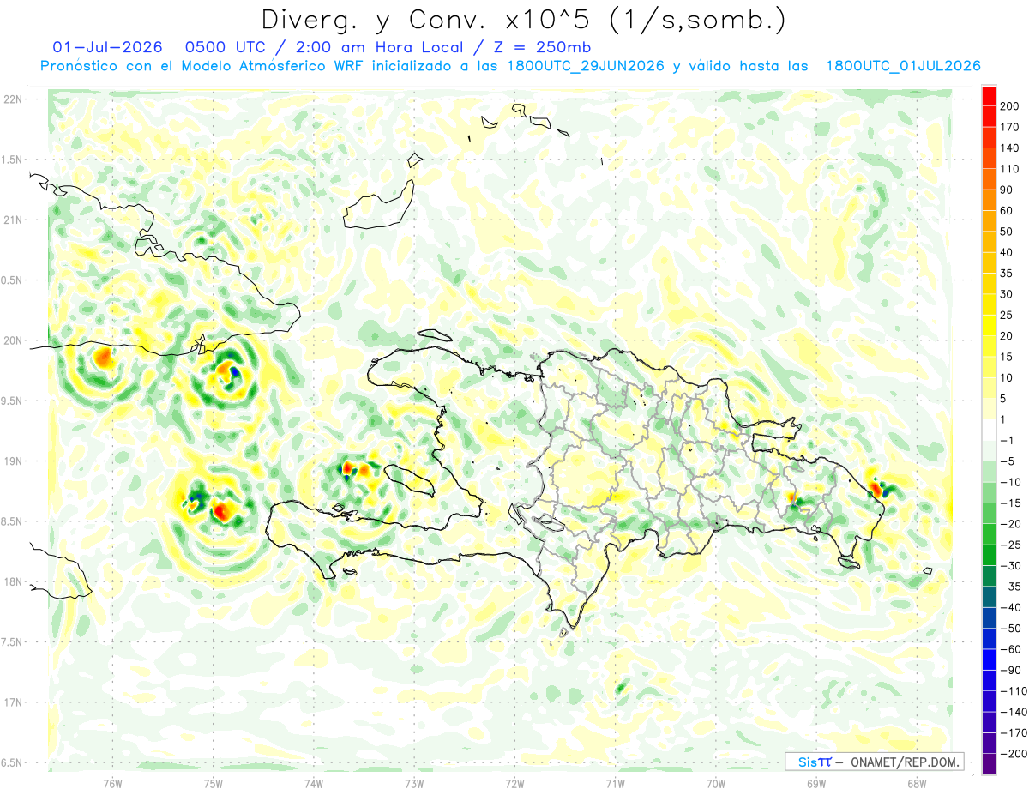
Task: Click the initialization time "1800UTC_29JUN2026"
Action: [586, 66]
